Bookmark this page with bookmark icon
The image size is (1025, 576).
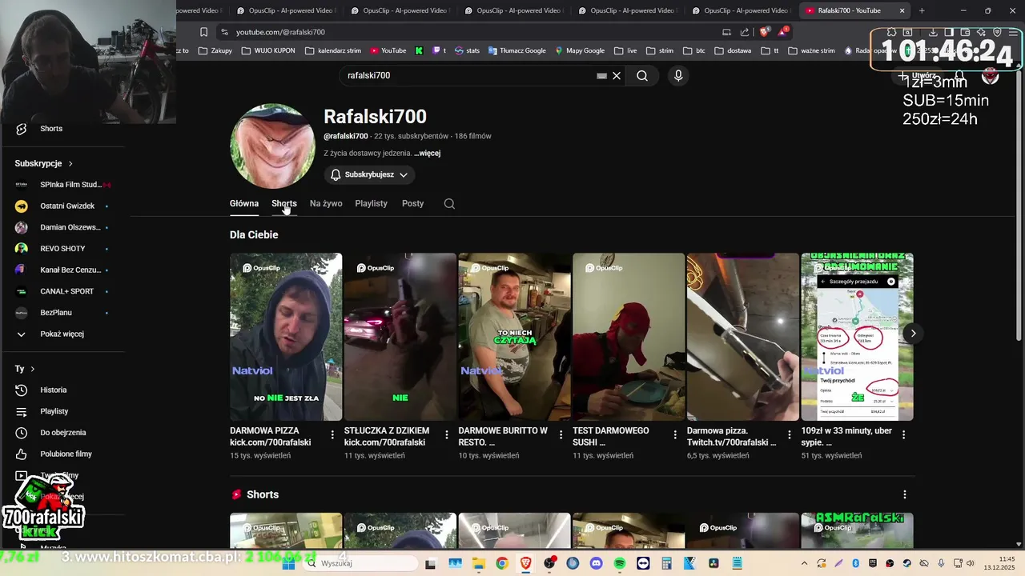pyautogui.click(x=203, y=32)
